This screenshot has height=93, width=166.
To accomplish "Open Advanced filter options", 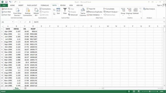I will coord(73,15).
